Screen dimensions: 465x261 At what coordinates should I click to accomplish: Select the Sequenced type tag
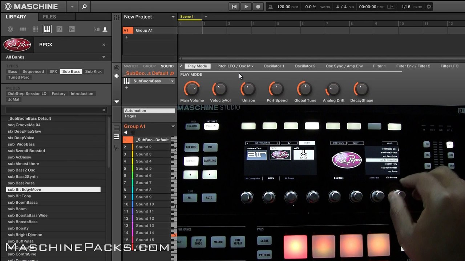tap(33, 71)
